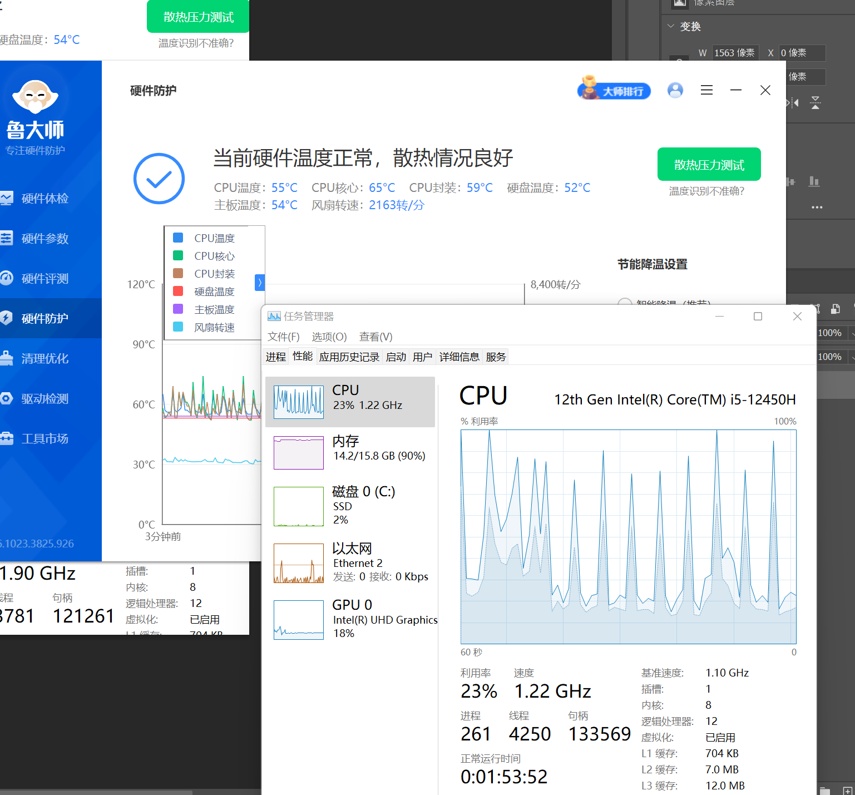Toggle the CPU封装 brown legend swatch
The height and width of the screenshot is (795, 855).
[179, 273]
